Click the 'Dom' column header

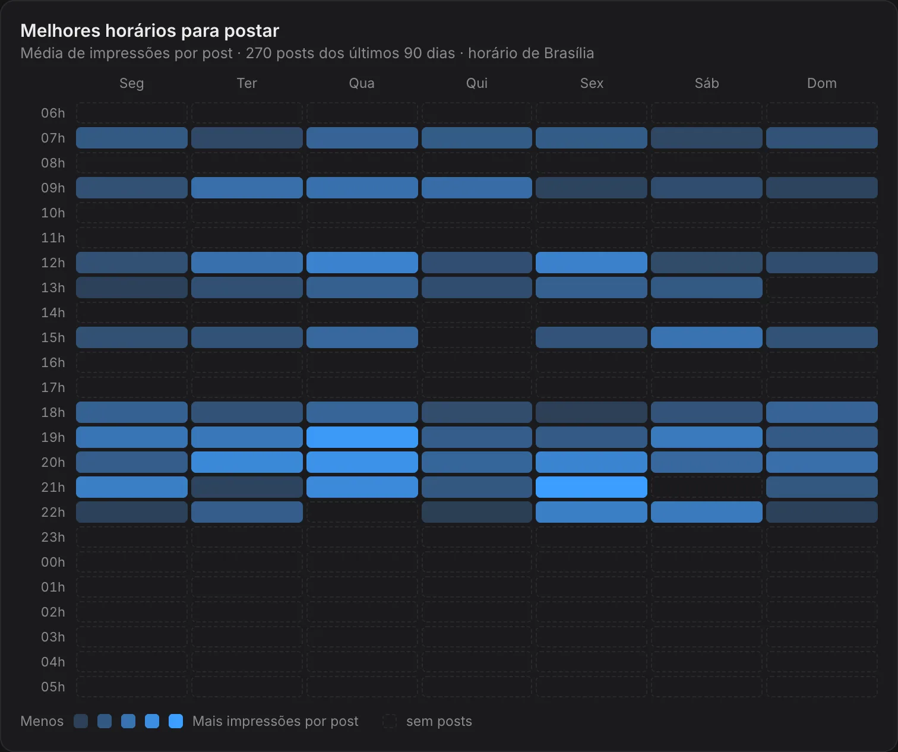click(x=822, y=83)
